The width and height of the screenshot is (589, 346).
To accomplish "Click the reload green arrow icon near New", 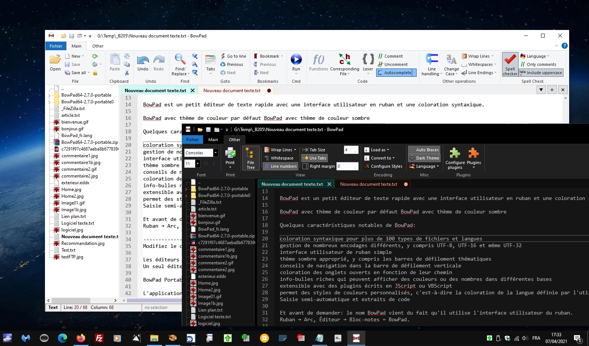I will tap(95, 56).
